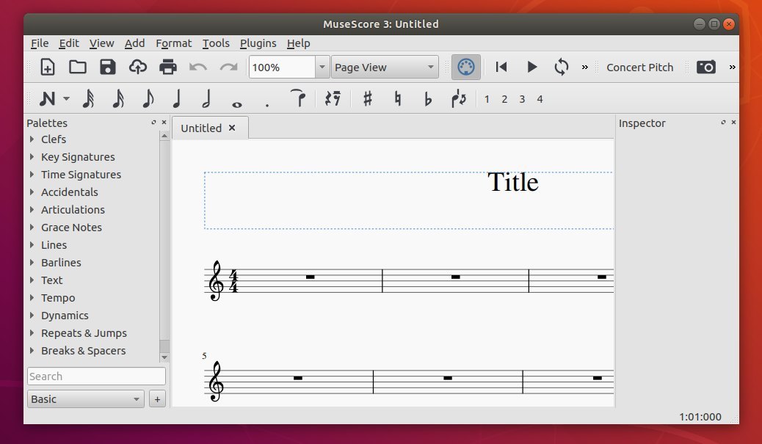Expand the Breaks & Spacers palette
Screen dimensions: 762x444
click(x=32, y=350)
